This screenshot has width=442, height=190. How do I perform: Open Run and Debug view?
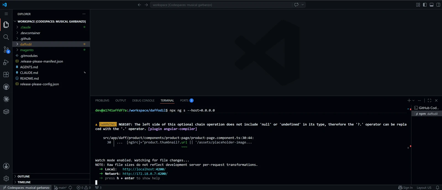(6, 62)
